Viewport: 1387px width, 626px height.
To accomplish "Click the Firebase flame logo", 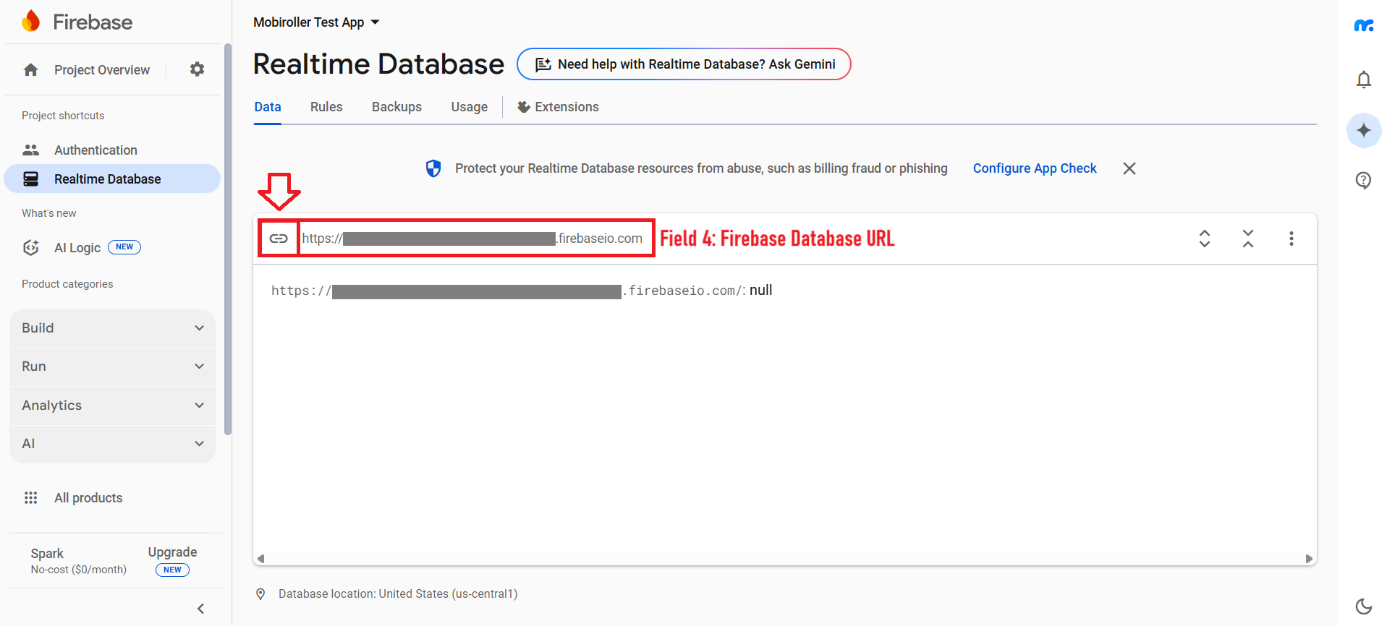I will click(x=30, y=22).
